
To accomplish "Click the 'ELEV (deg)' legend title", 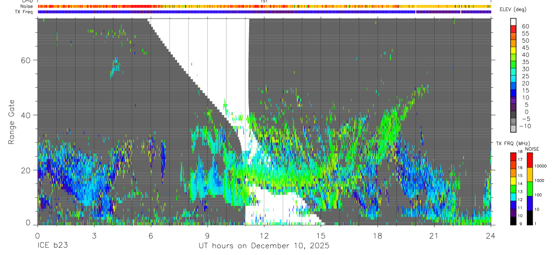I will (513, 10).
